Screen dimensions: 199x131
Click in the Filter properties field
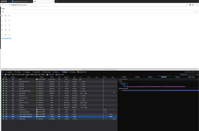click(158, 79)
